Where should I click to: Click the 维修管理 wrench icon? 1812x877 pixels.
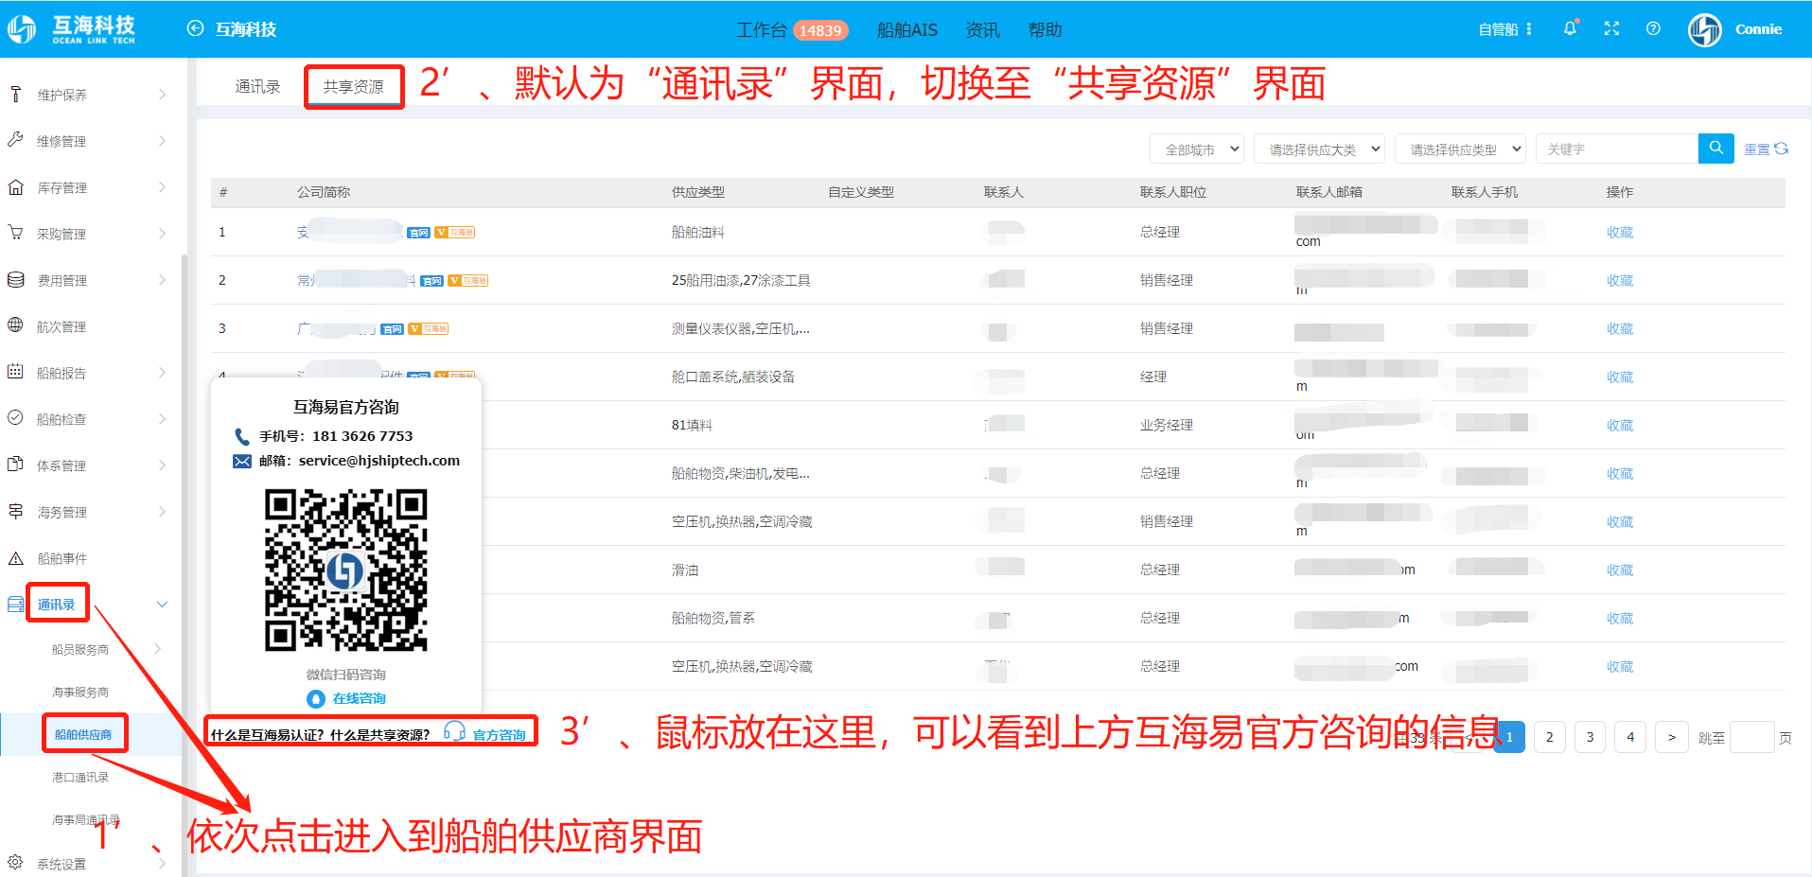pos(16,140)
